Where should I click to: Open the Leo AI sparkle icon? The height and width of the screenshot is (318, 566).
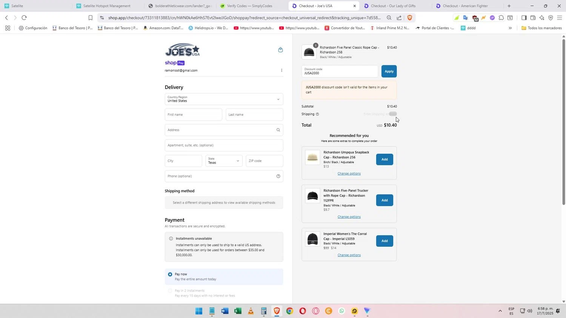pyautogui.click(x=542, y=18)
